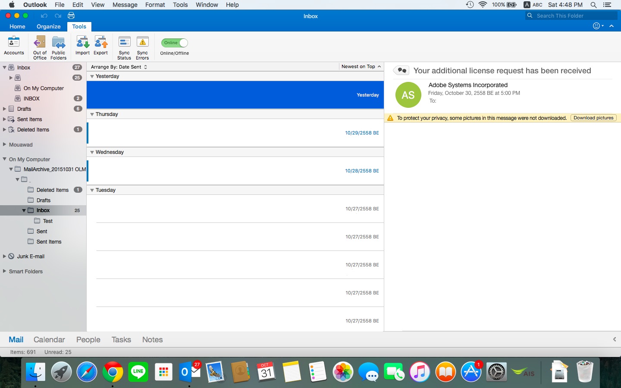Open Sync Errors window

pyautogui.click(x=142, y=47)
